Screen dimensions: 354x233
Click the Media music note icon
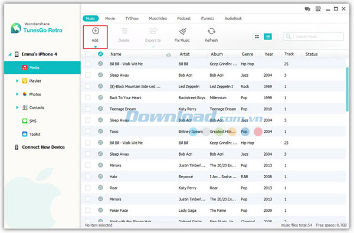[25, 67]
